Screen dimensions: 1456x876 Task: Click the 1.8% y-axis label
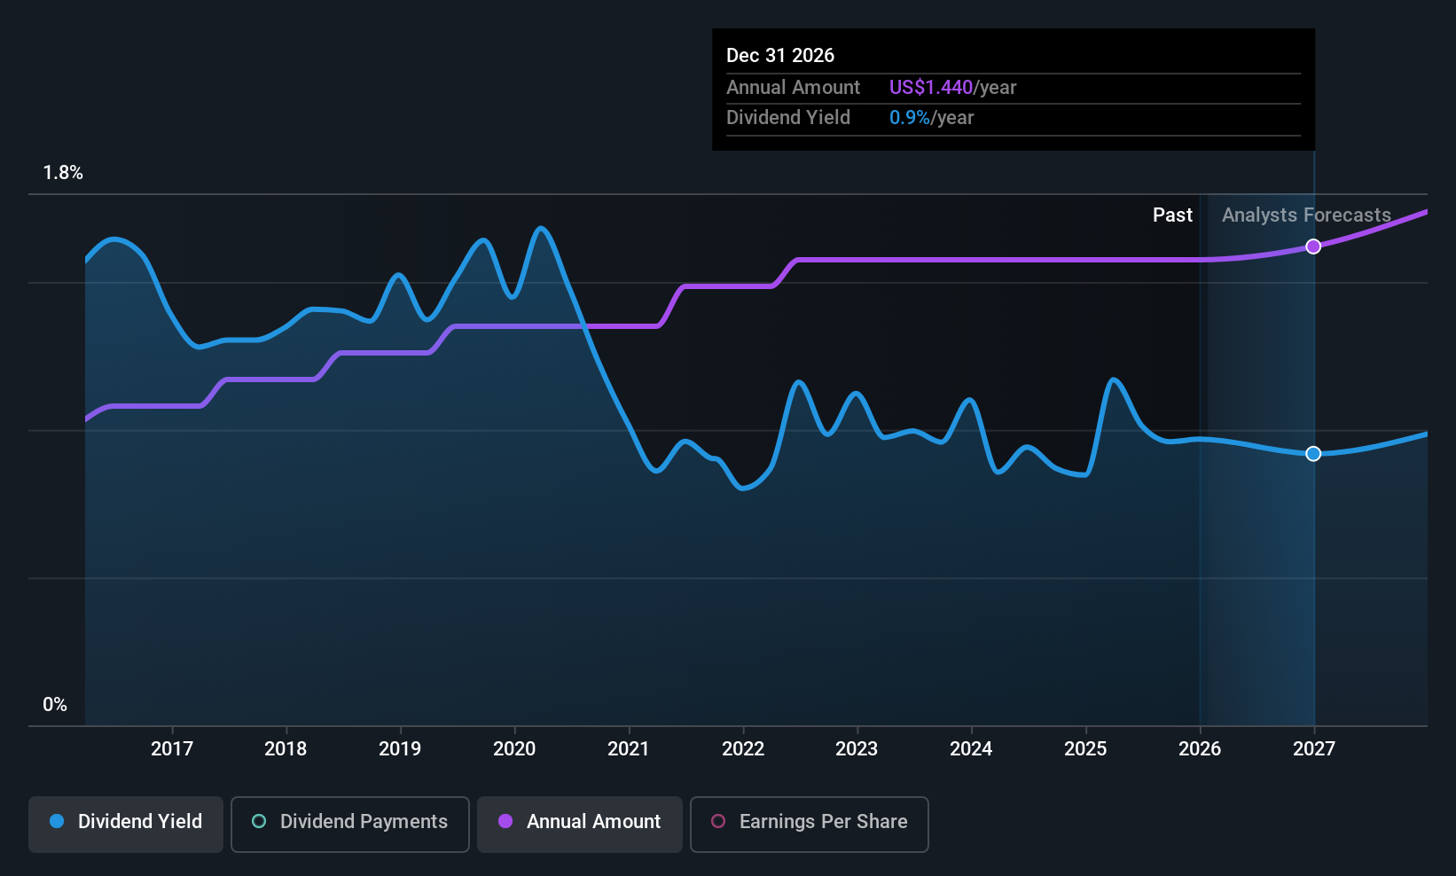pyautogui.click(x=63, y=173)
